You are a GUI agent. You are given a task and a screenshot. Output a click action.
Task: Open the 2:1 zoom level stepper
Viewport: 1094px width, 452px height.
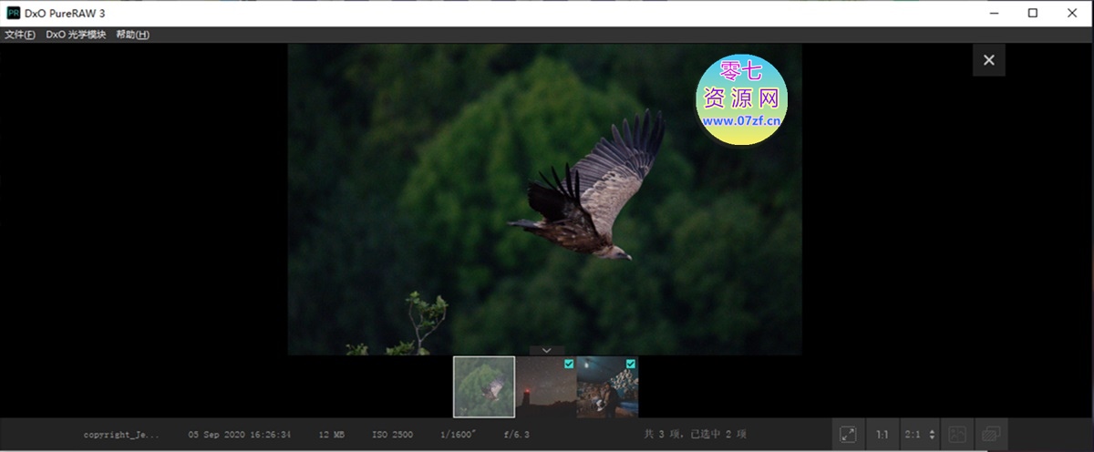pos(931,435)
